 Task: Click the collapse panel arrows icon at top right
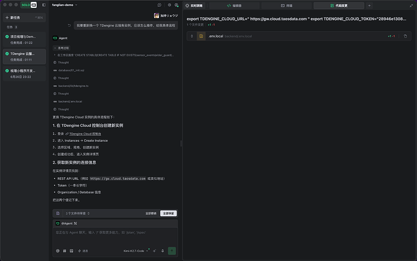click(x=411, y=5)
